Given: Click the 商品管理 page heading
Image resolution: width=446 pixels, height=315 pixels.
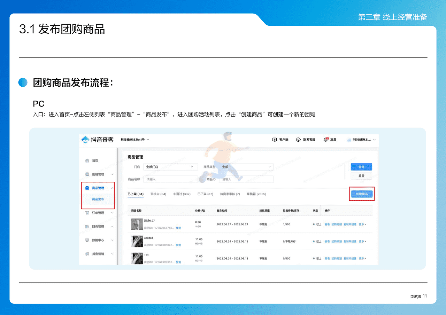Looking at the screenshot, I should (135, 157).
